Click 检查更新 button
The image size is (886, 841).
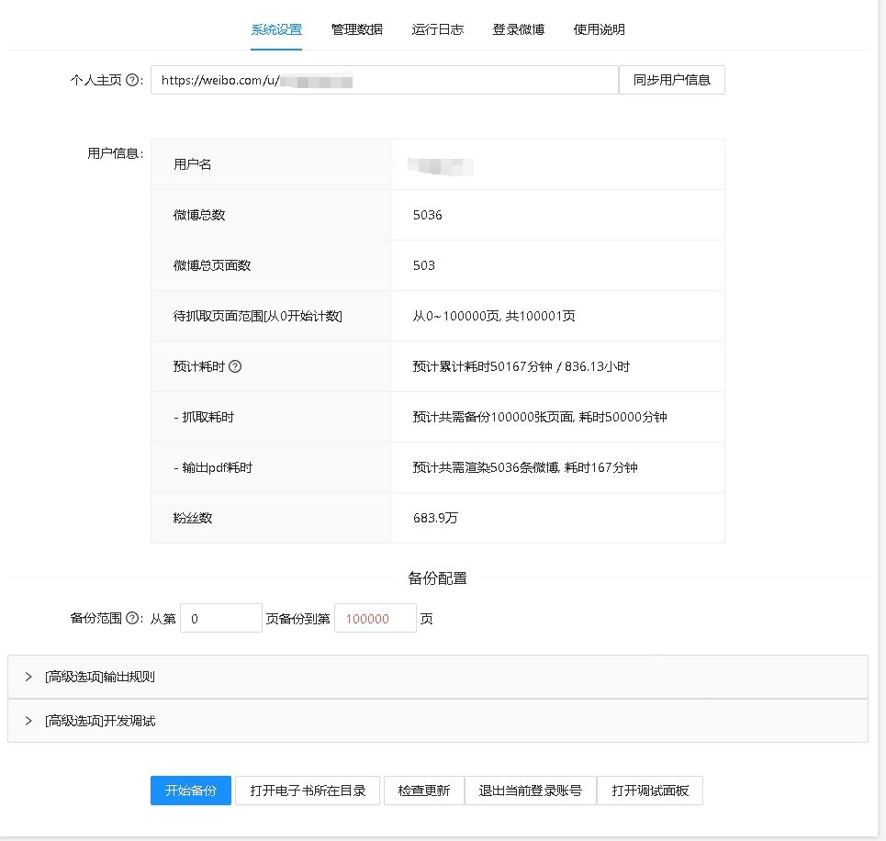click(x=424, y=791)
